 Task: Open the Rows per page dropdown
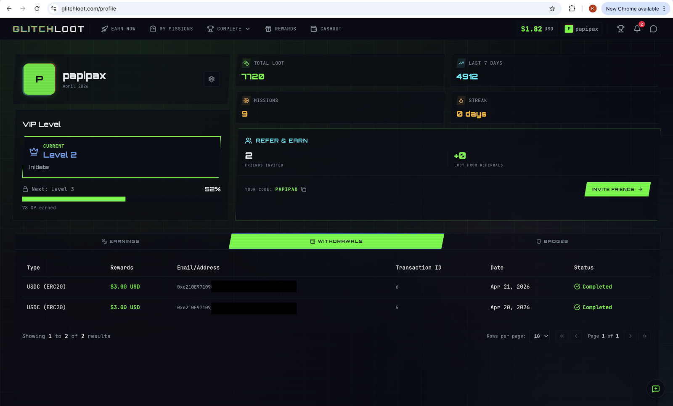(x=539, y=336)
